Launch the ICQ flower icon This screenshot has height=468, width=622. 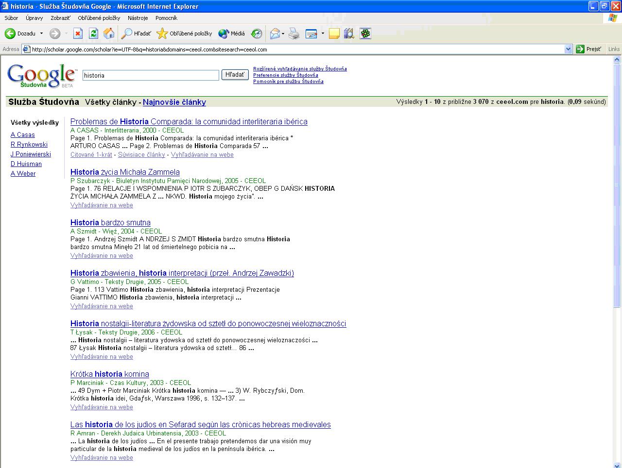pyautogui.click(x=365, y=33)
